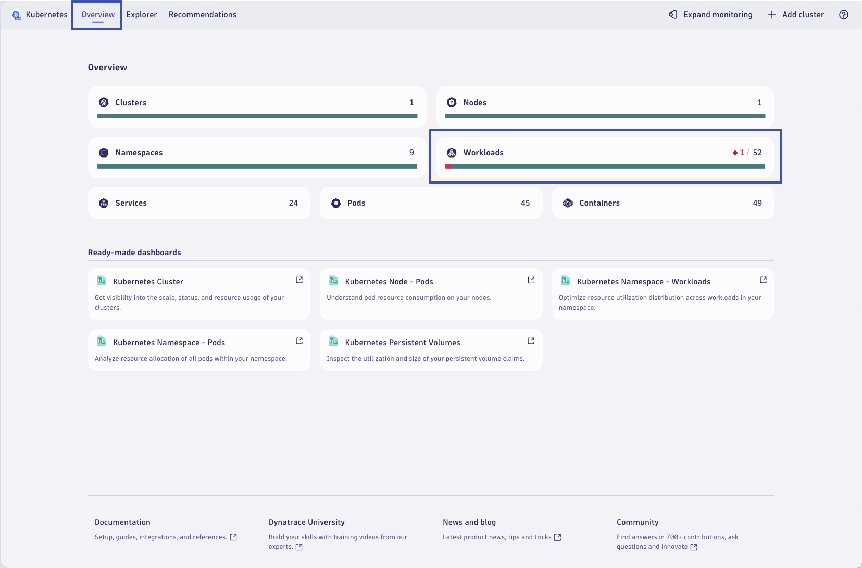
Task: Click the Expand monitoring button
Action: point(711,15)
